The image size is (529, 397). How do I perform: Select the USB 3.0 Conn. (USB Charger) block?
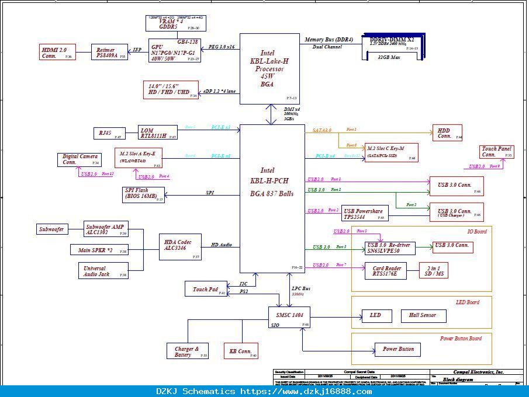(x=457, y=213)
